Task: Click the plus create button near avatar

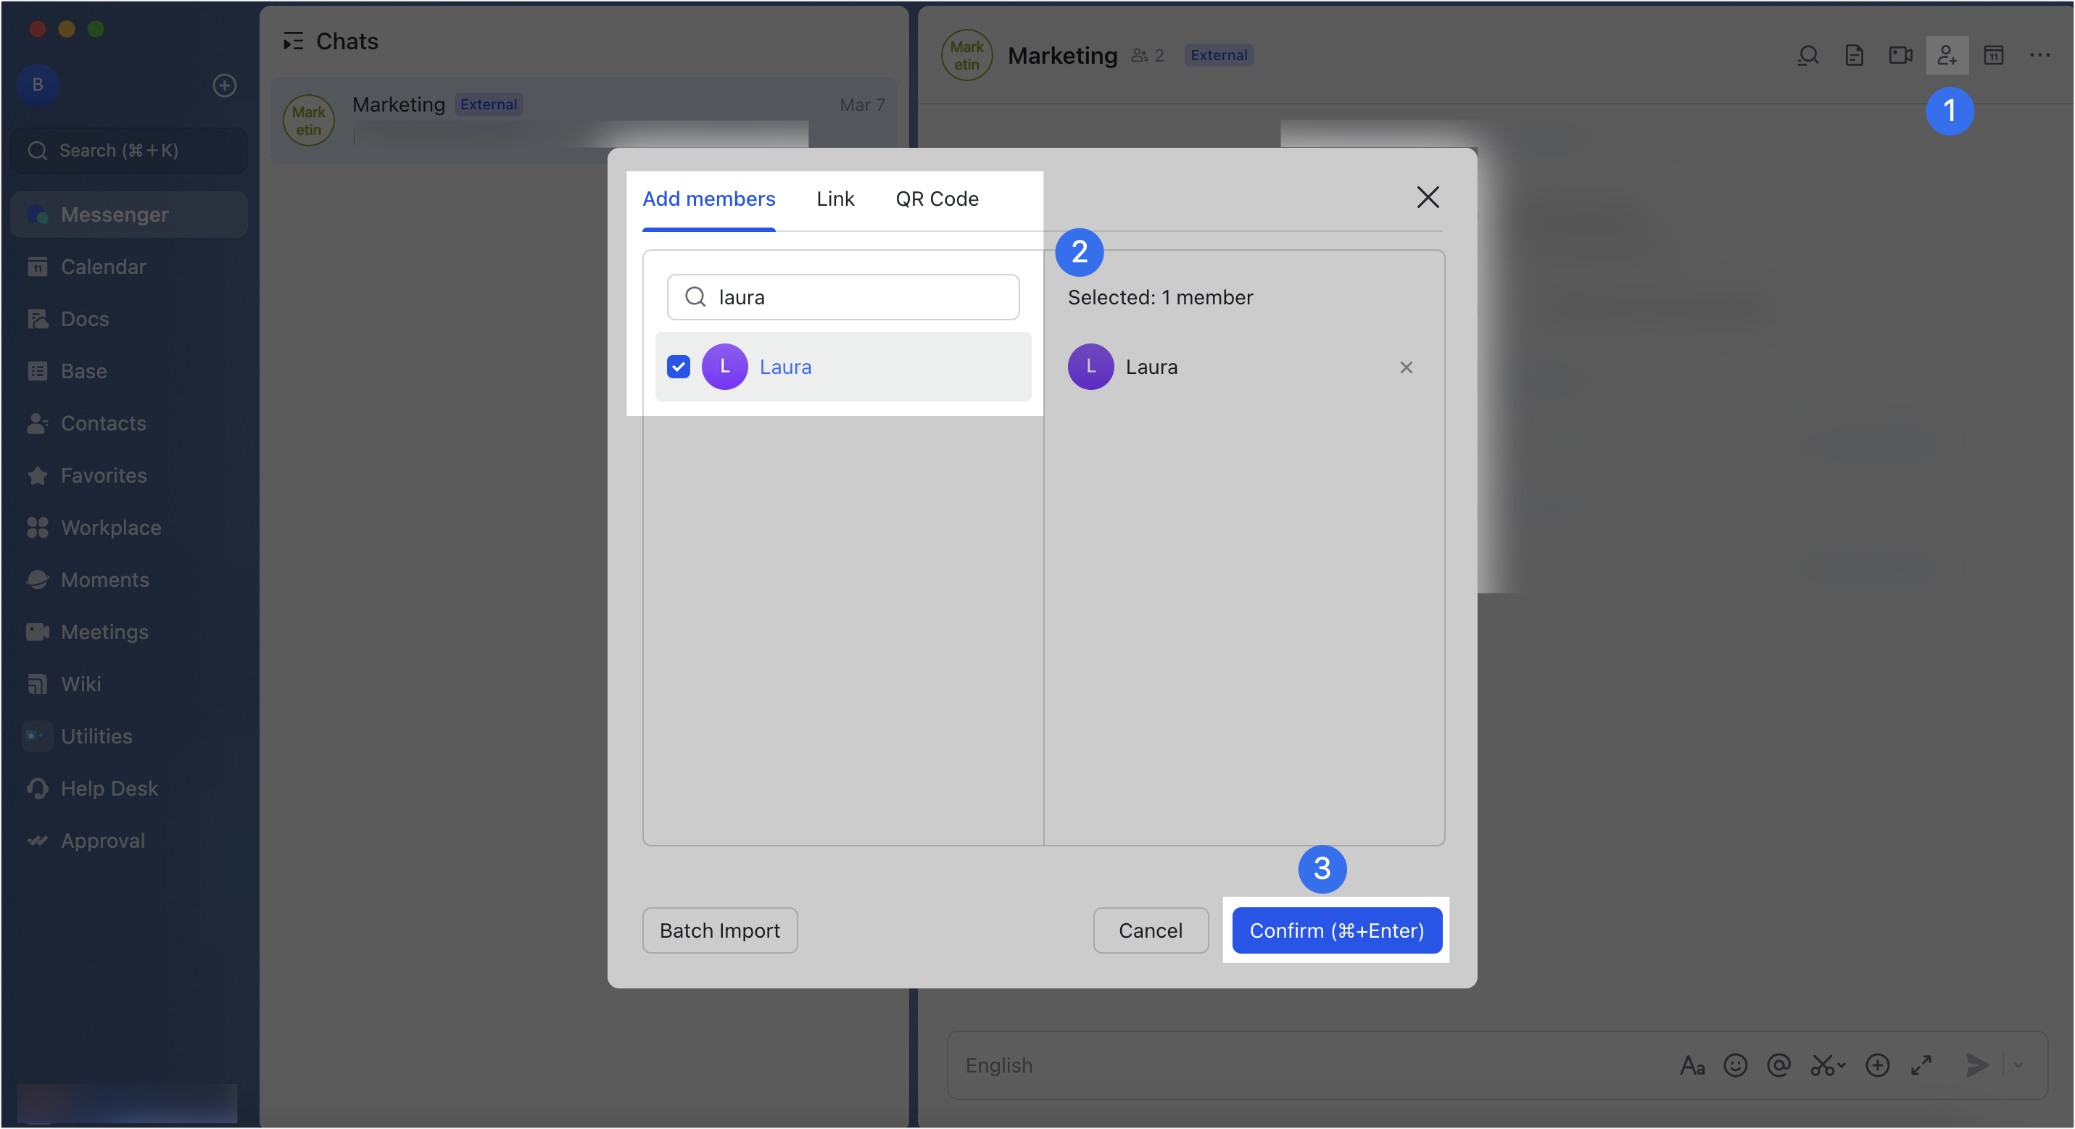Action: [224, 86]
